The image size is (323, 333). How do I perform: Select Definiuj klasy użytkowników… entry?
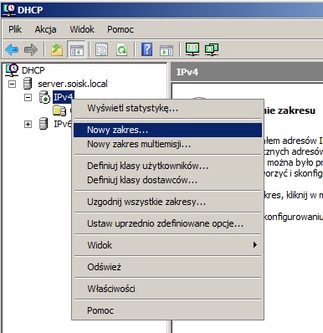pos(167,166)
